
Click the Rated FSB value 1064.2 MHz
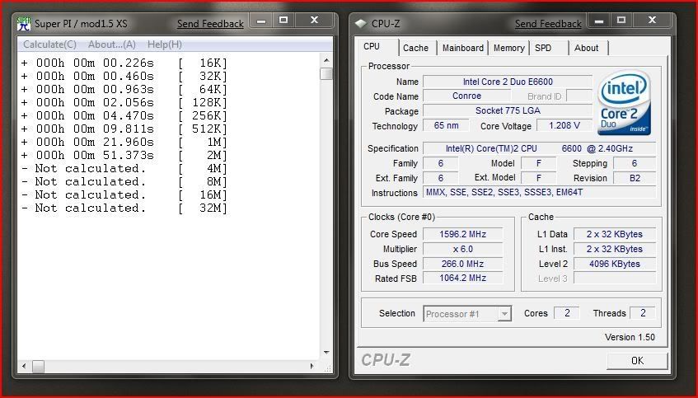click(x=462, y=278)
